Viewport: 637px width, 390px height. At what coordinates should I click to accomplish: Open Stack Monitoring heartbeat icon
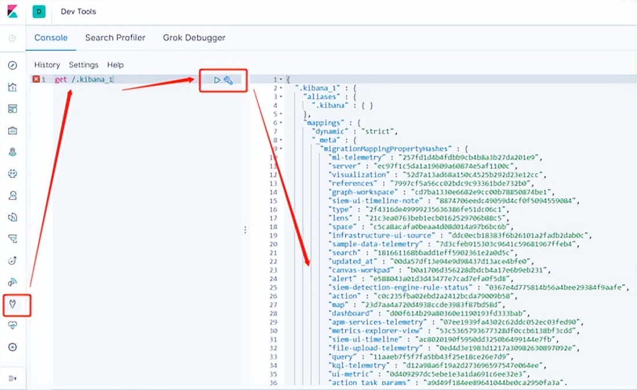[13, 325]
